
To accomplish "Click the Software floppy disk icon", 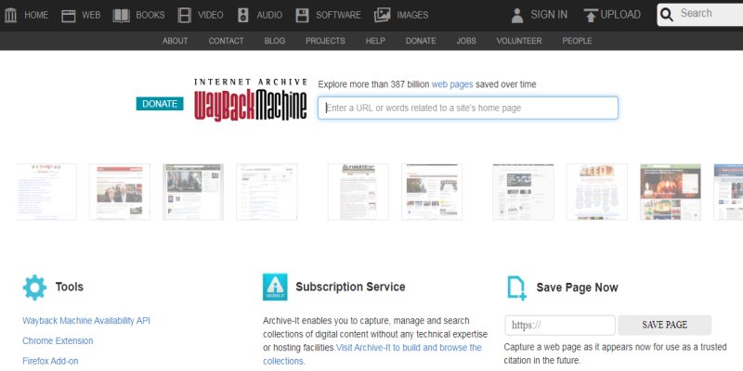I will [303, 16].
